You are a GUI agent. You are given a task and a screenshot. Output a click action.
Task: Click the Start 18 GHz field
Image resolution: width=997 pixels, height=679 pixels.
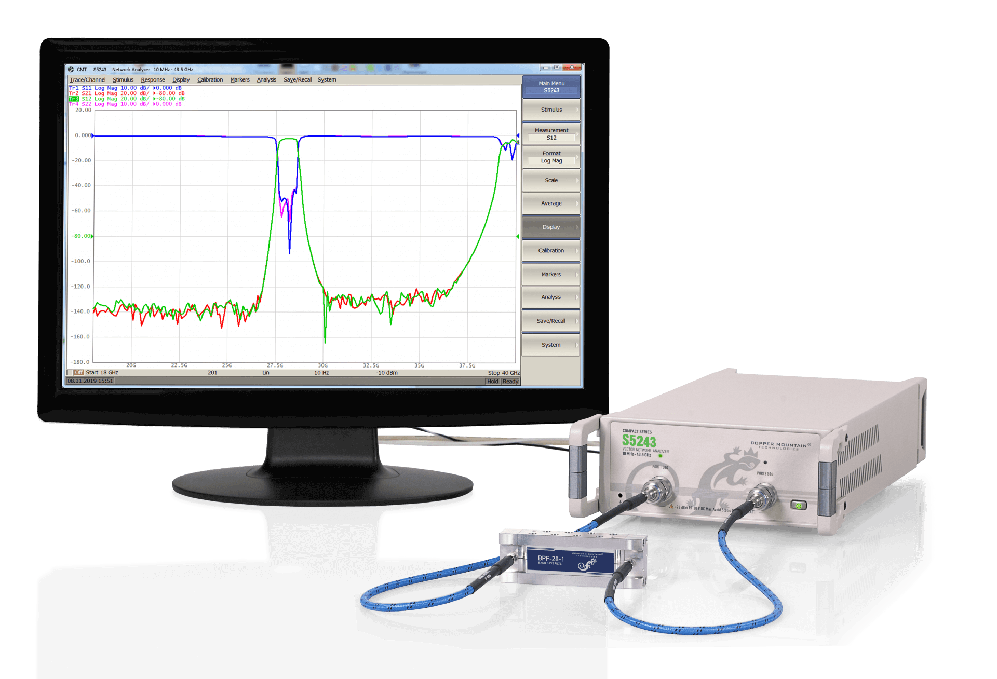102,373
